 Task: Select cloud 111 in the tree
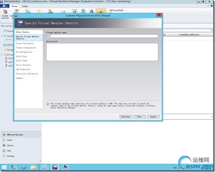coord(9,40)
